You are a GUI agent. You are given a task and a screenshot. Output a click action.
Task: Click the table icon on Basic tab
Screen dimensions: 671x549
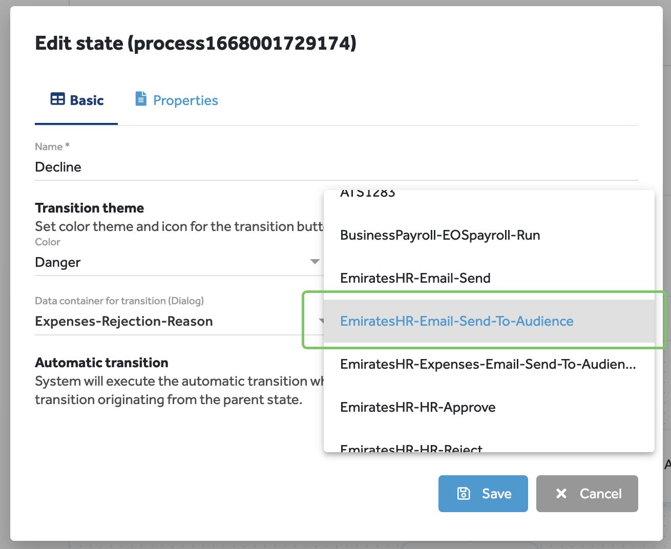pyautogui.click(x=57, y=99)
